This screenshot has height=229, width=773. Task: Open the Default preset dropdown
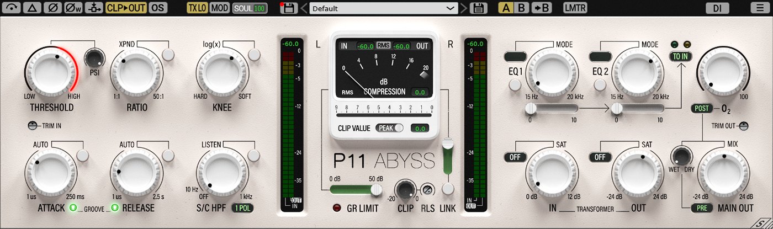[383, 8]
